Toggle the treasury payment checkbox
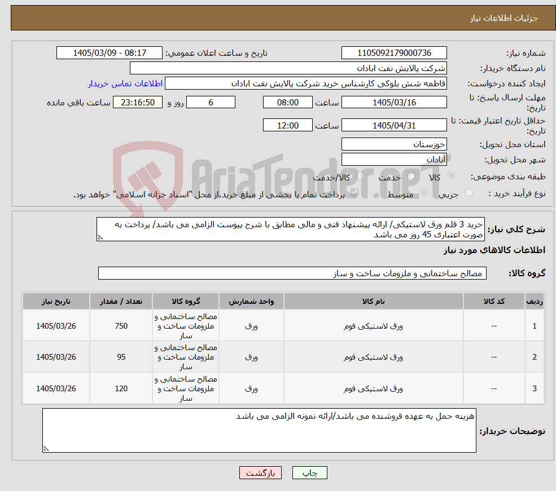556x491 pixels. [354, 193]
